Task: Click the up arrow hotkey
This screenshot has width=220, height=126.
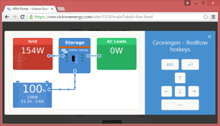Action: (x=180, y=78)
